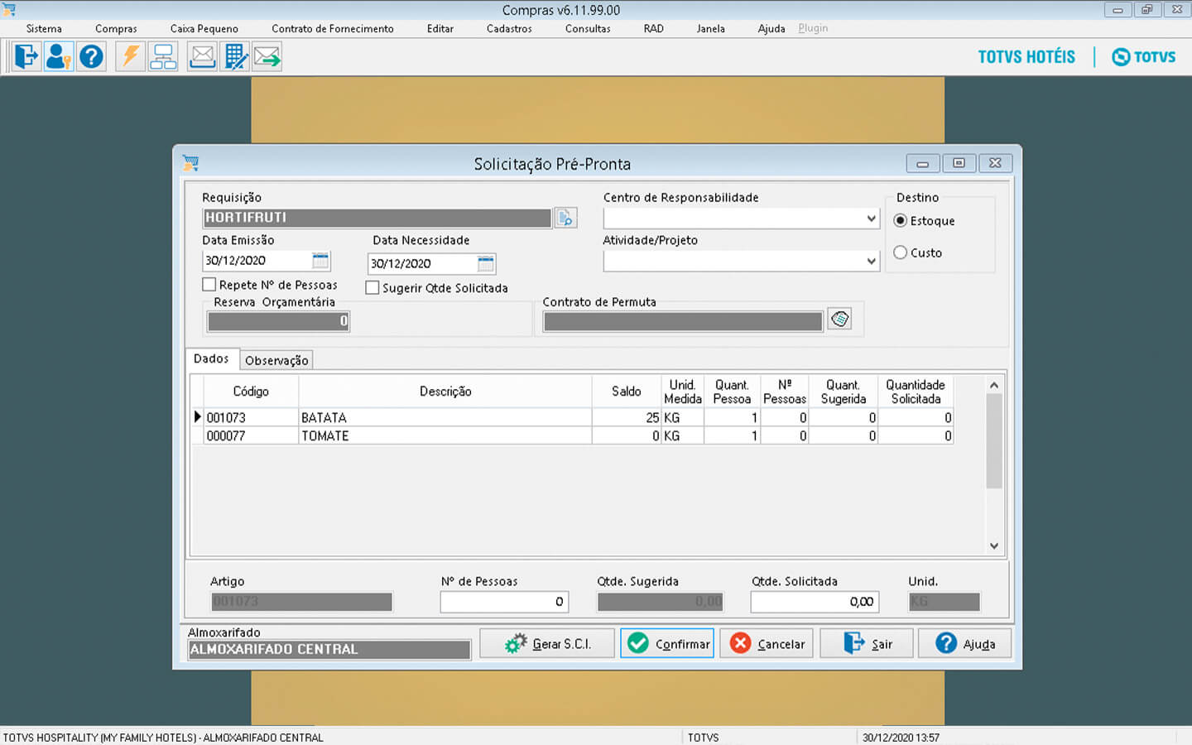Switch to the Observação tab
This screenshot has height=745, width=1192.
pos(276,360)
